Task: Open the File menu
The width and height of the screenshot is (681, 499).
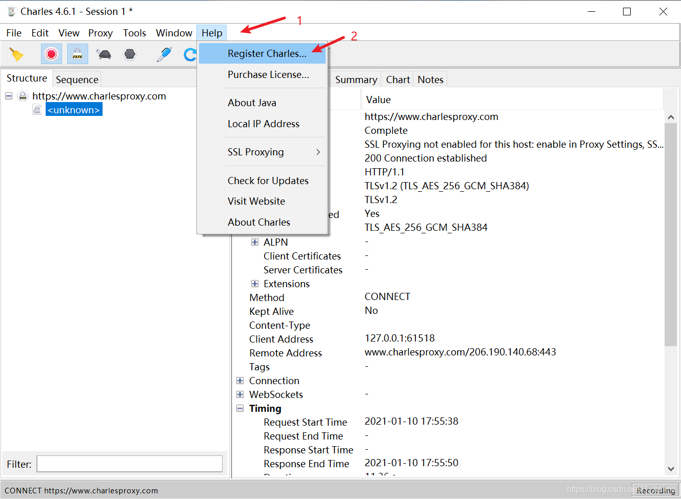Action: pos(14,33)
